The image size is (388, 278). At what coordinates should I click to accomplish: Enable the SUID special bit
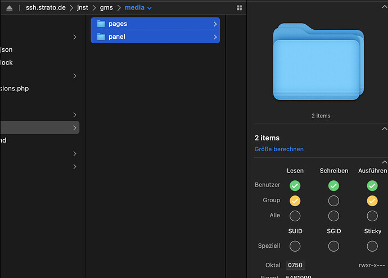tap(295, 246)
